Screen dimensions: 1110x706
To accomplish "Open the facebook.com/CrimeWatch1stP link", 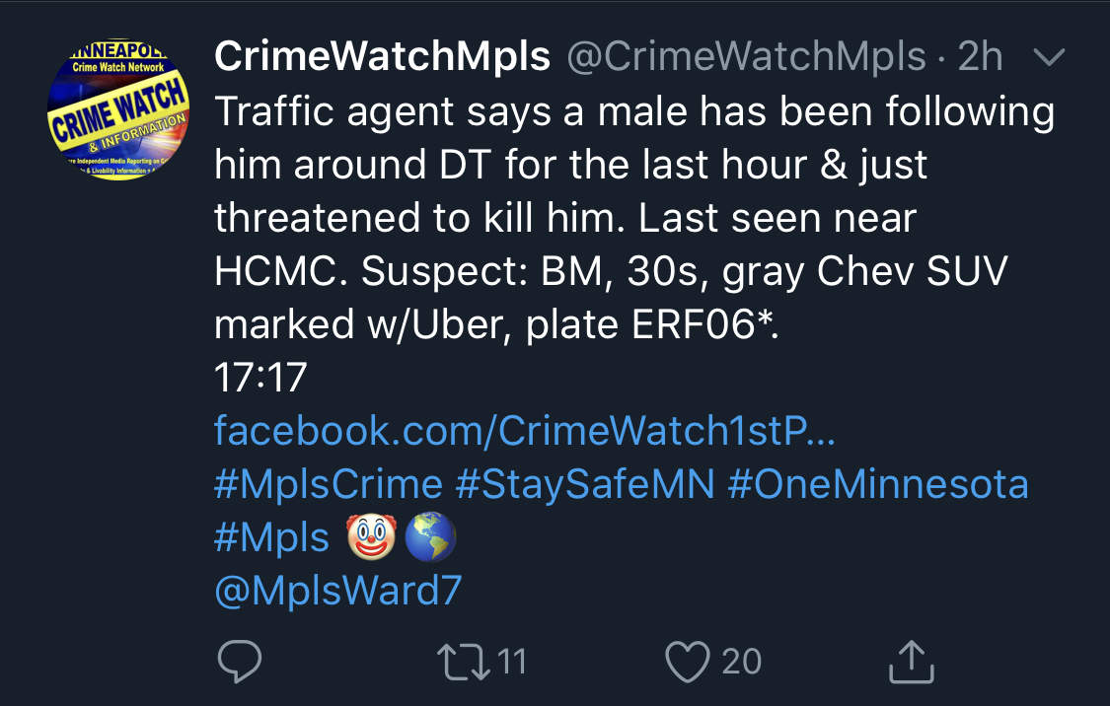I will coord(525,430).
